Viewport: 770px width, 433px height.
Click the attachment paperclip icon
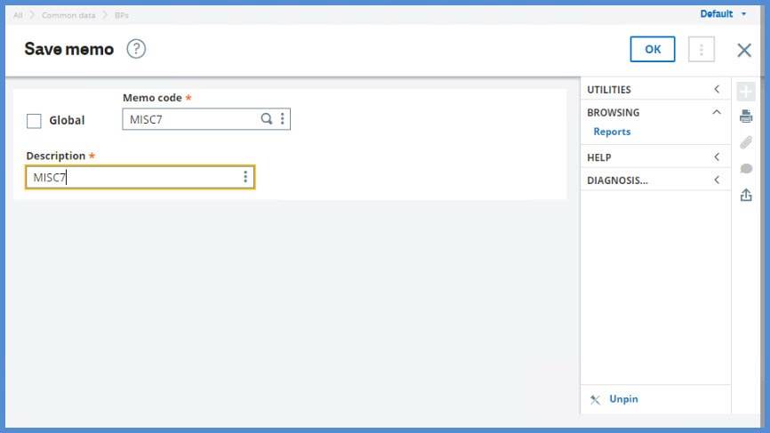click(x=746, y=142)
